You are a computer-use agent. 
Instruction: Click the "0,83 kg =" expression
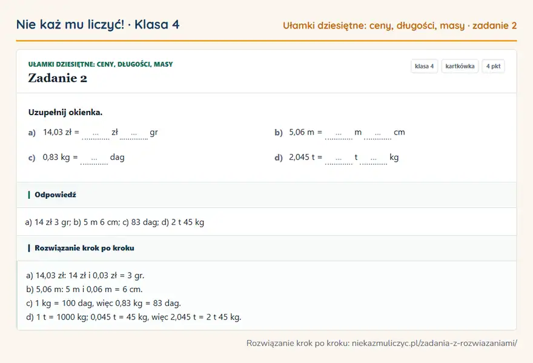click(x=60, y=157)
